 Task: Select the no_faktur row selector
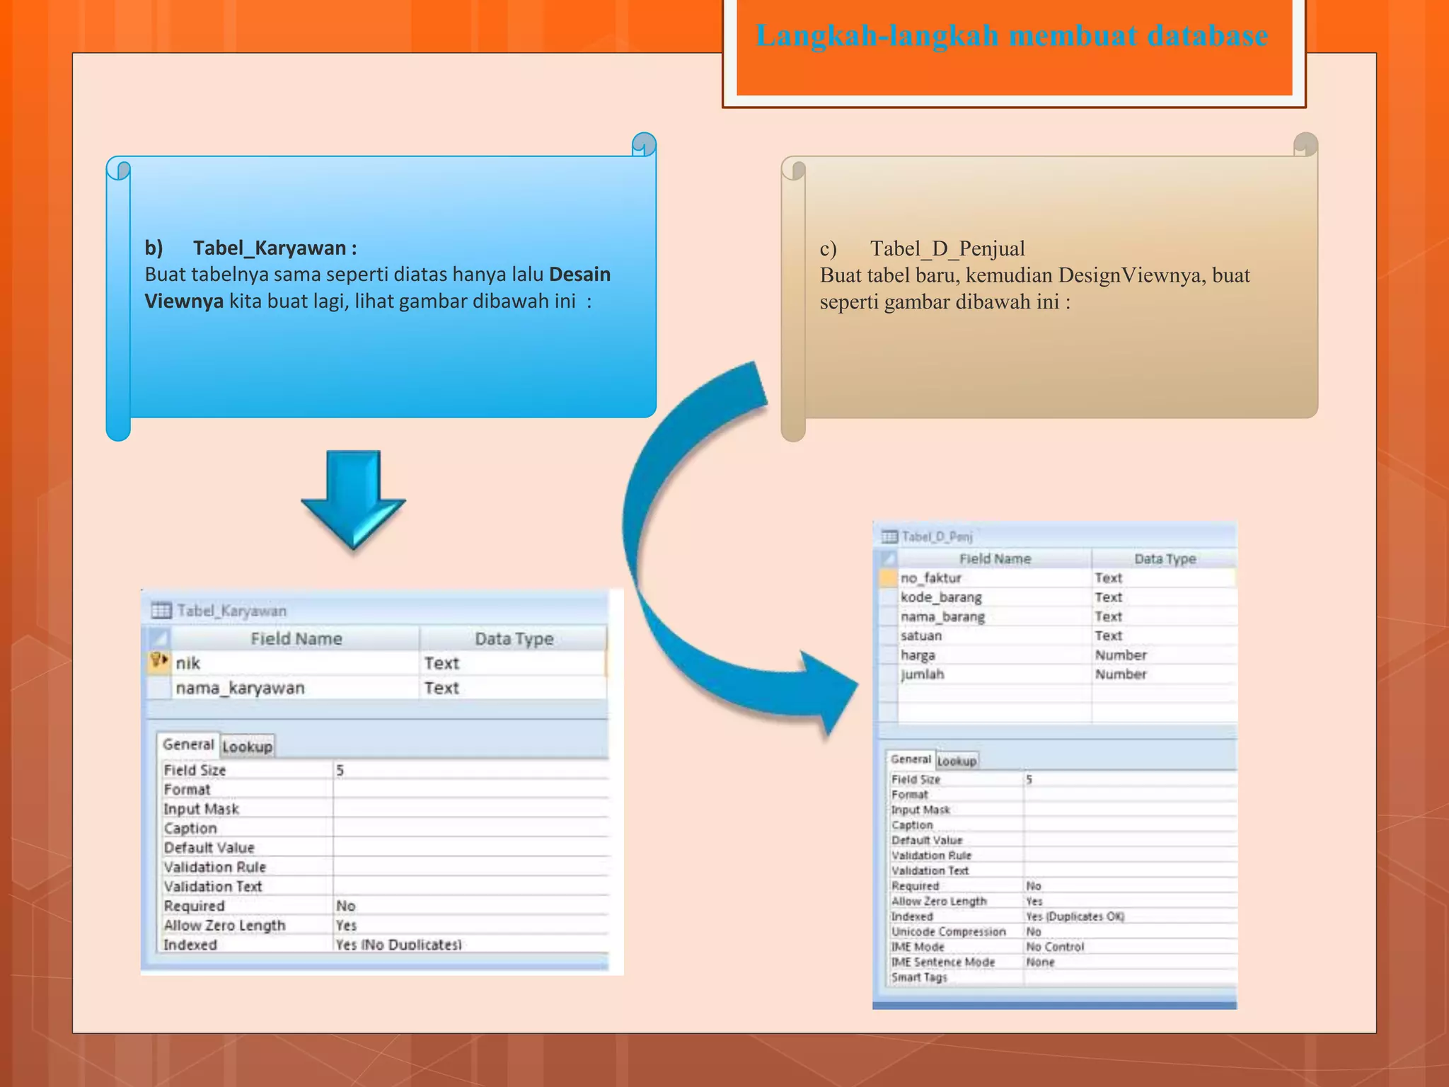(x=888, y=577)
